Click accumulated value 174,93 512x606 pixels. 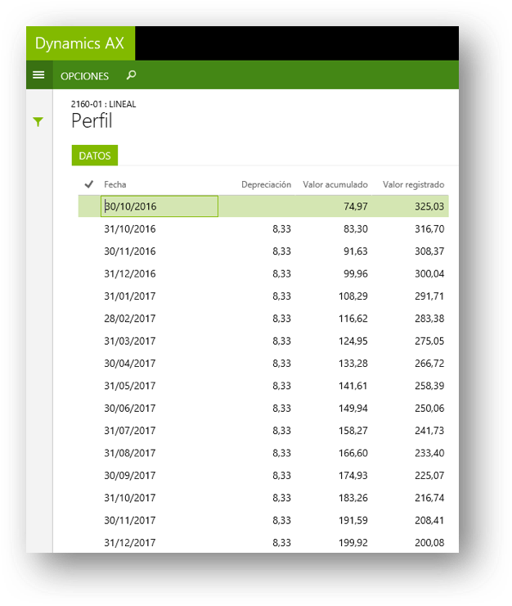353,475
